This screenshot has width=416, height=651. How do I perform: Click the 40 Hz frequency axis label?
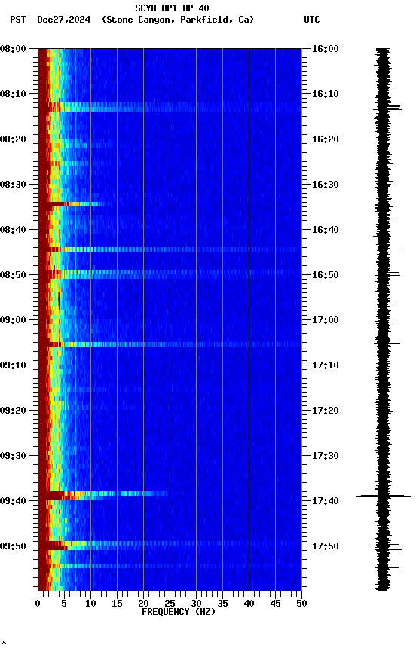coord(249,604)
